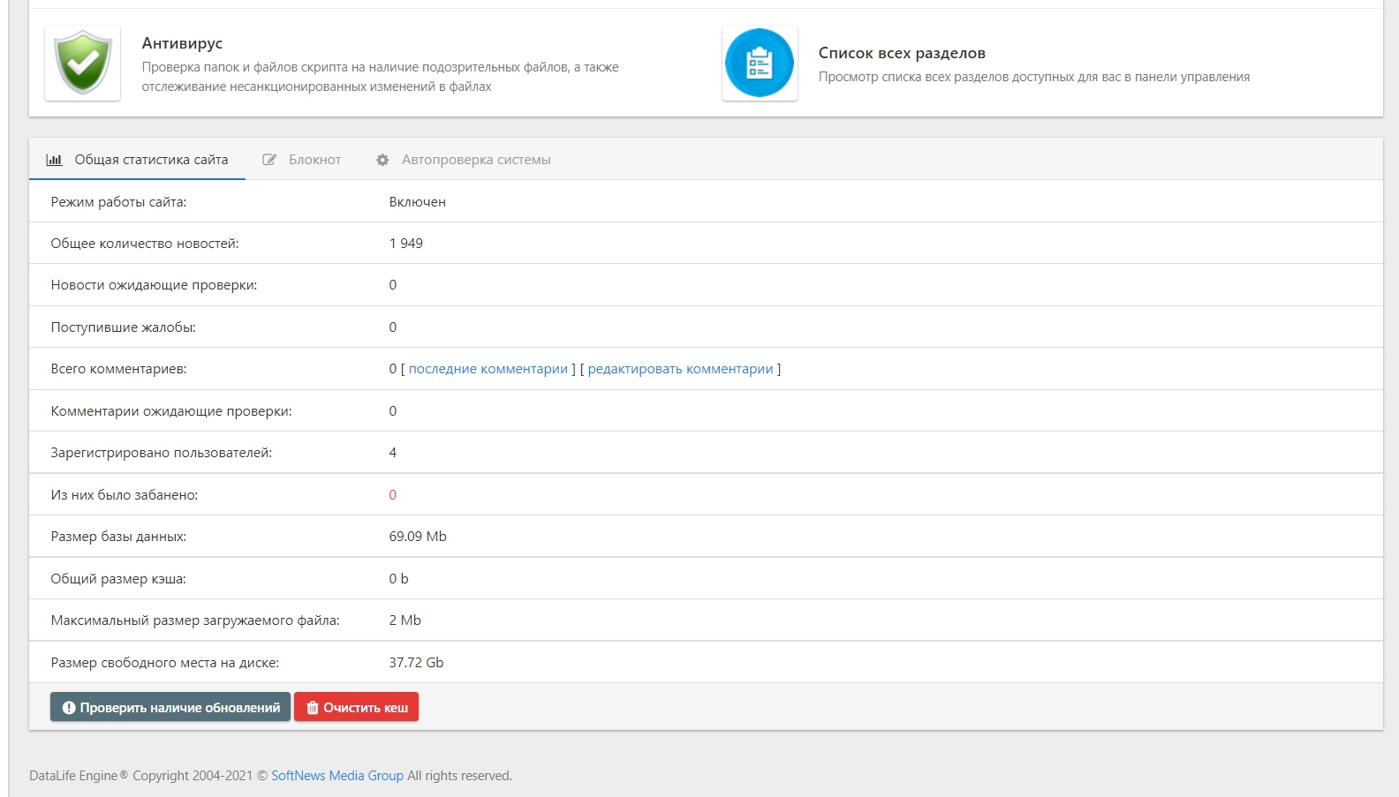This screenshot has width=1399, height=797.
Task: Click the Общее количество новостей label
Action: click(x=145, y=244)
